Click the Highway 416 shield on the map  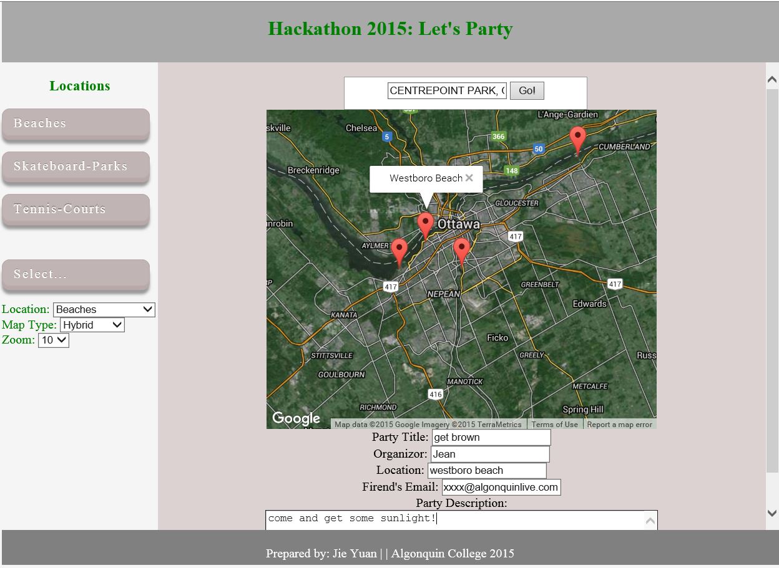(436, 394)
